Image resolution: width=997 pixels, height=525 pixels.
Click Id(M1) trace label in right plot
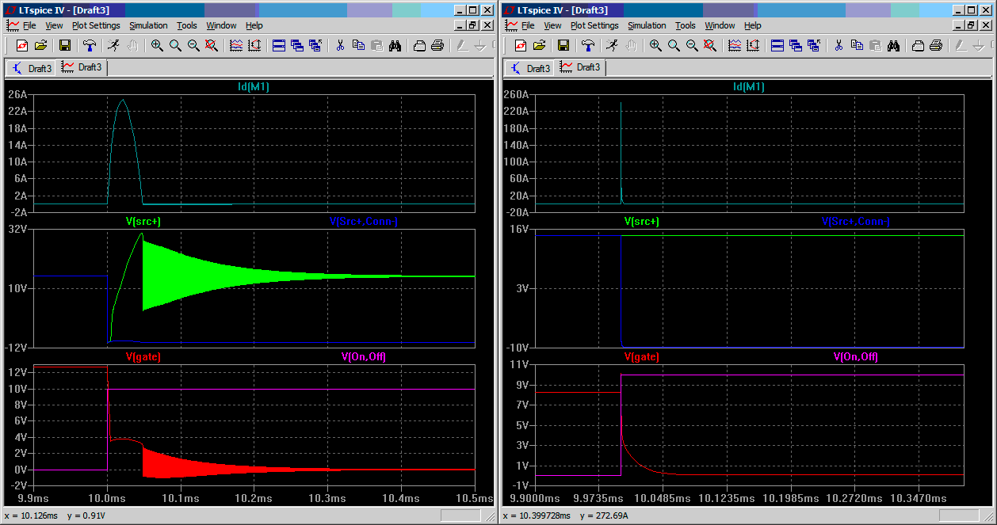coord(749,86)
